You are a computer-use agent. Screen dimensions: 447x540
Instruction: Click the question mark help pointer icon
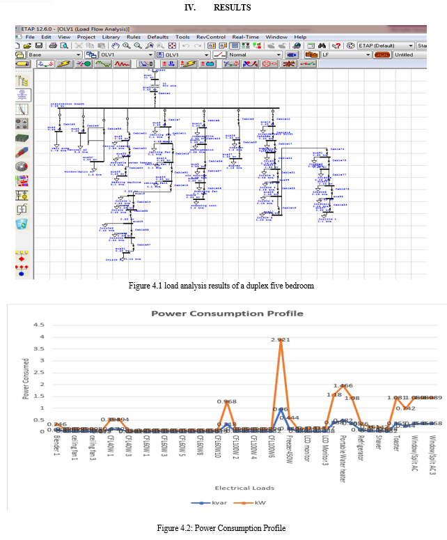point(336,45)
